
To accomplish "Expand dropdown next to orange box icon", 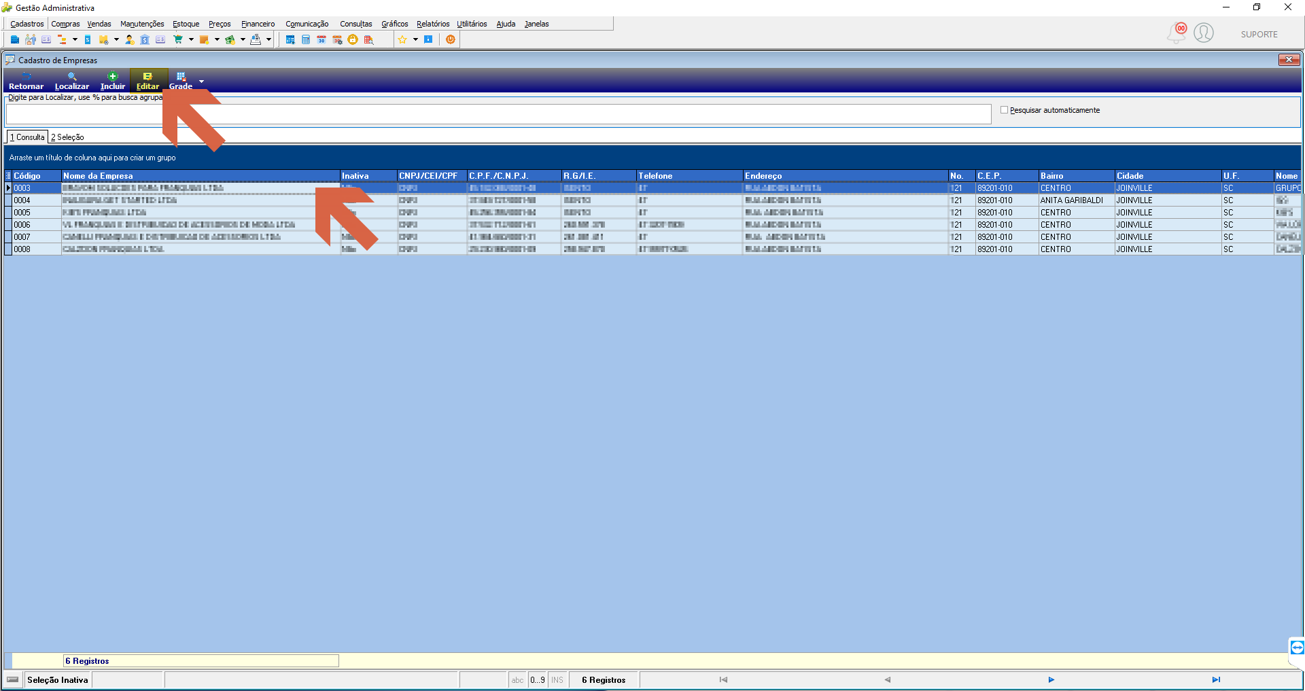I will click(217, 40).
